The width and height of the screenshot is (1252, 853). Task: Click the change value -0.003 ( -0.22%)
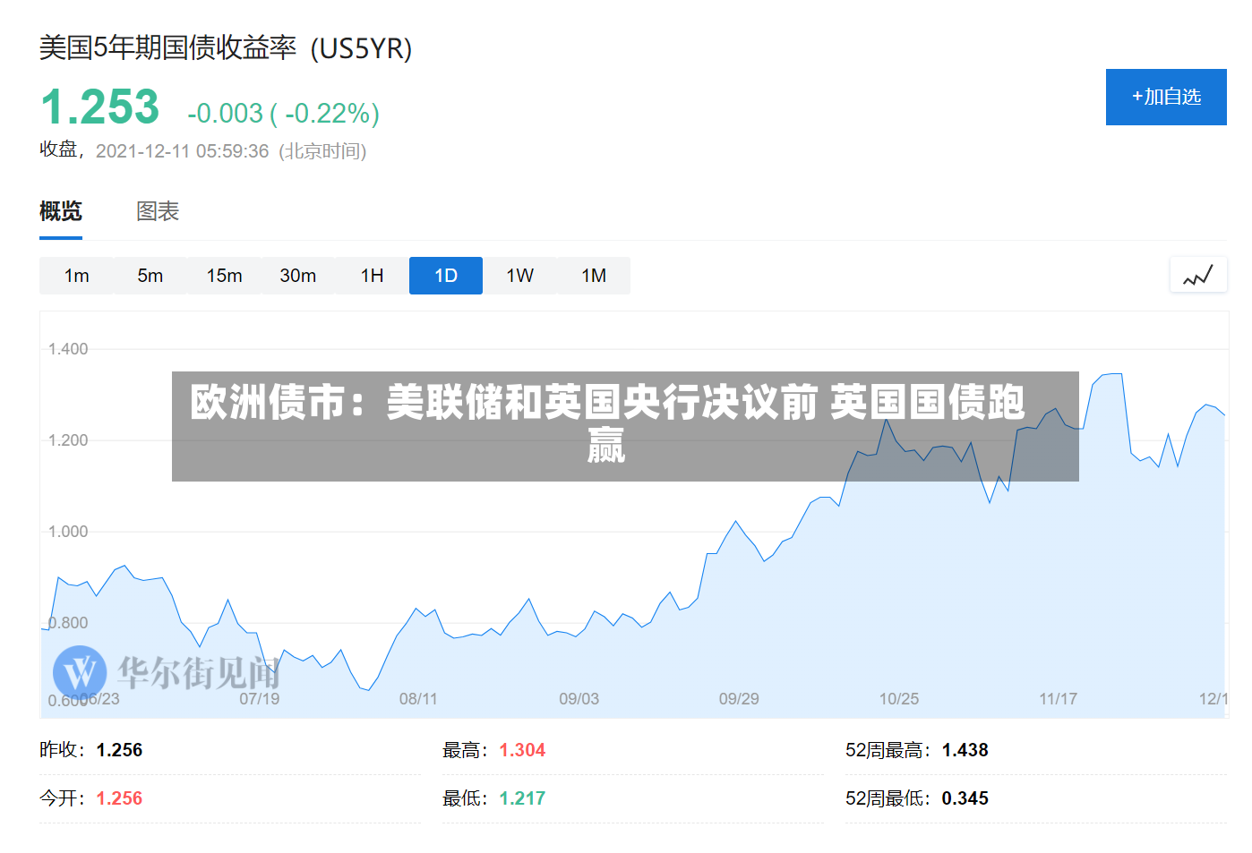(283, 114)
